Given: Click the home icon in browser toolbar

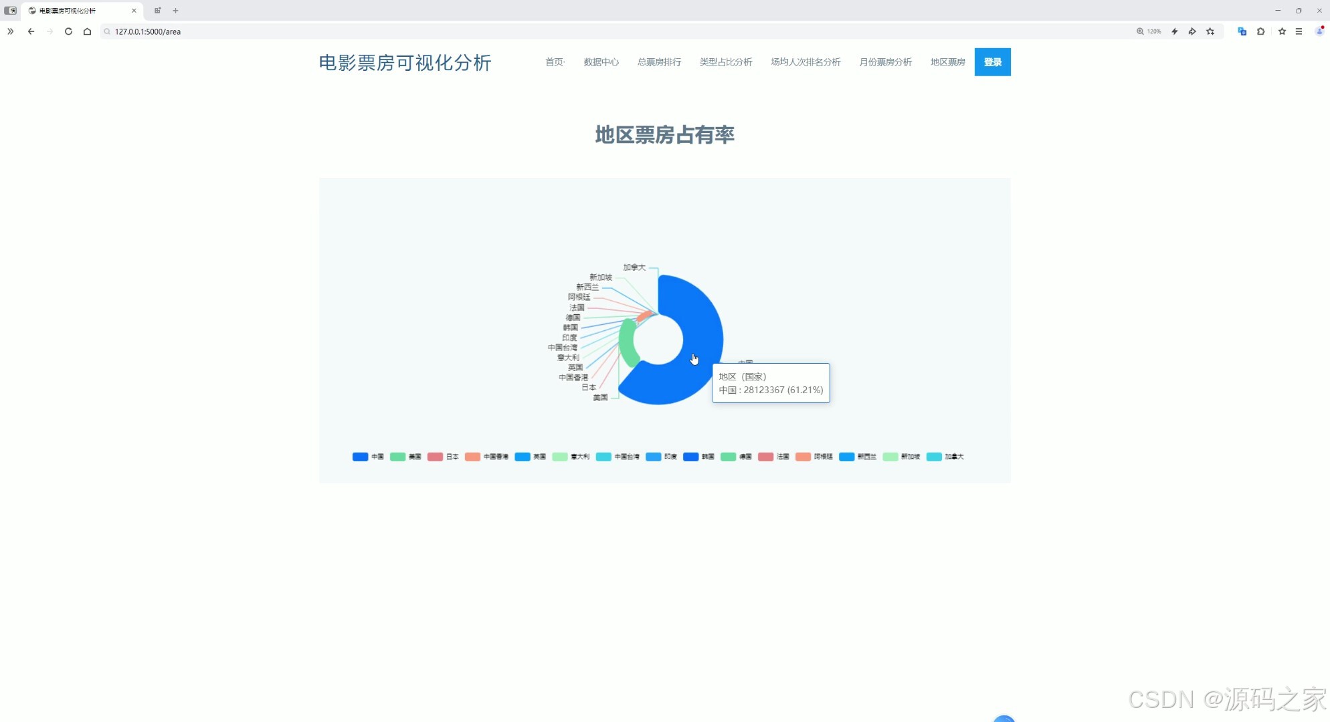Looking at the screenshot, I should pyautogui.click(x=87, y=31).
